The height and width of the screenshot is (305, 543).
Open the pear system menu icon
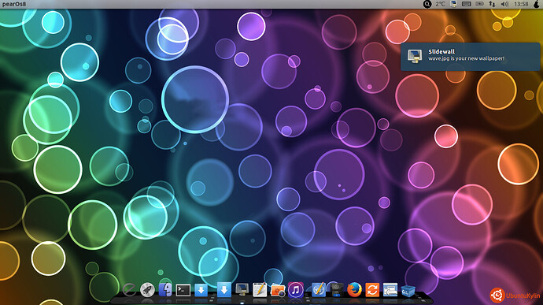coord(537,4)
